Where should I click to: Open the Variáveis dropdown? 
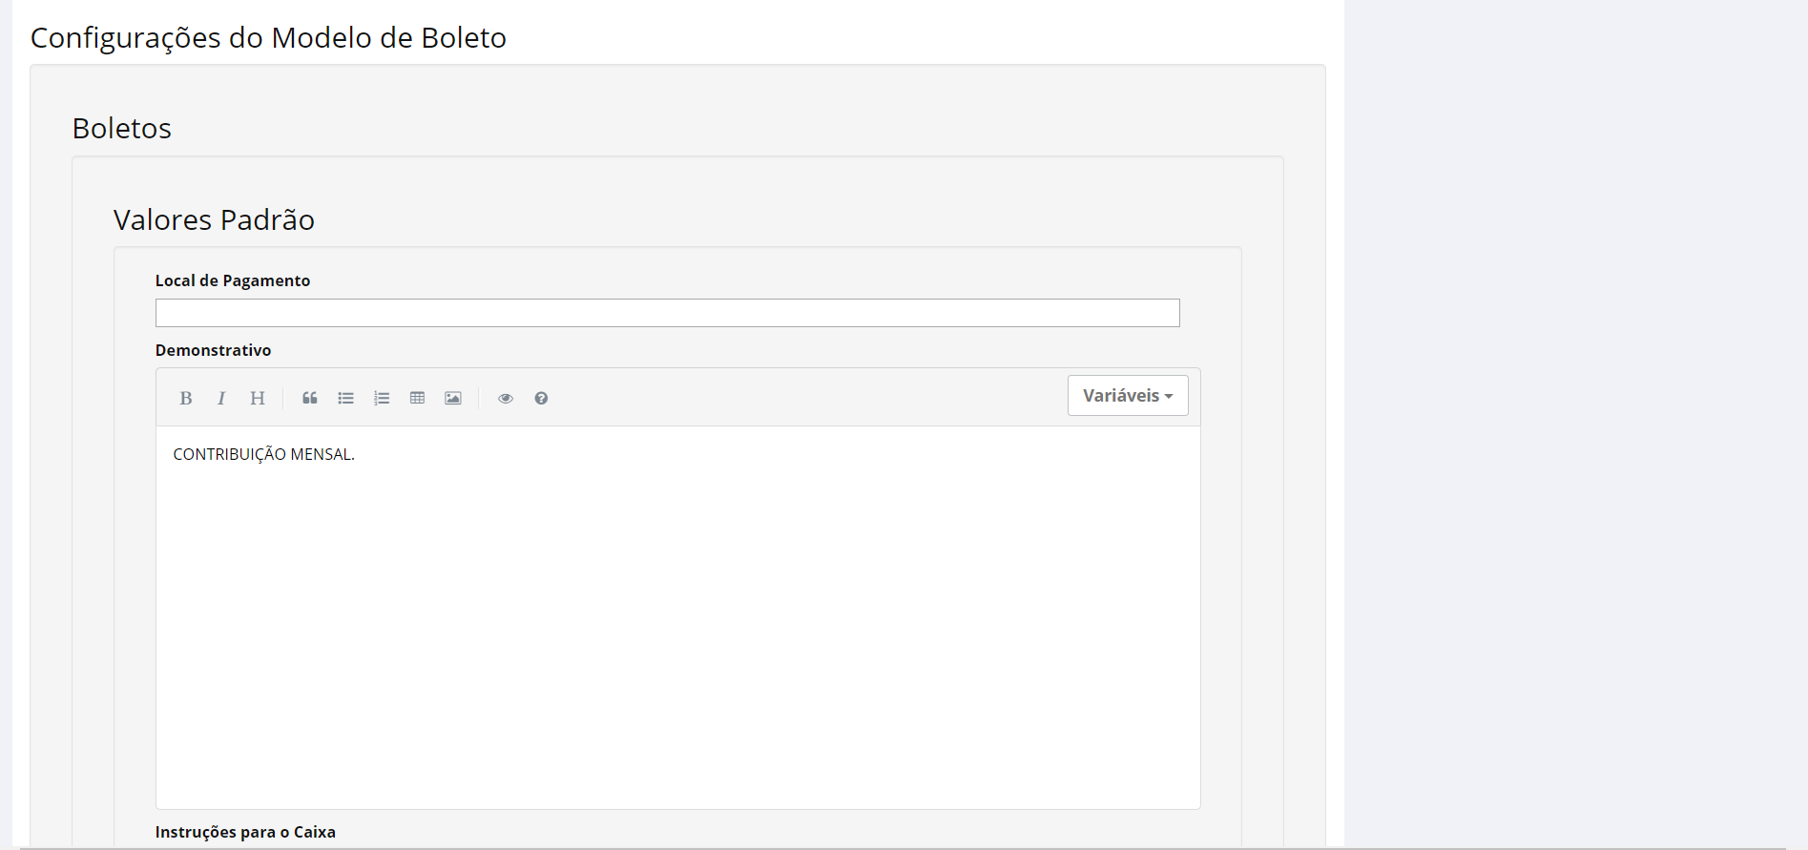(1128, 396)
